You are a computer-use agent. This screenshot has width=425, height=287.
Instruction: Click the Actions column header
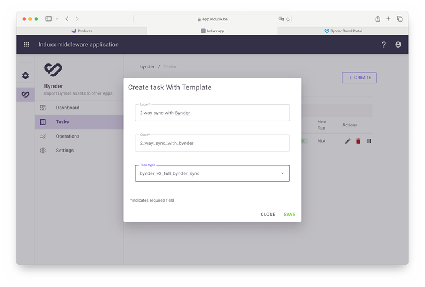[x=350, y=125]
